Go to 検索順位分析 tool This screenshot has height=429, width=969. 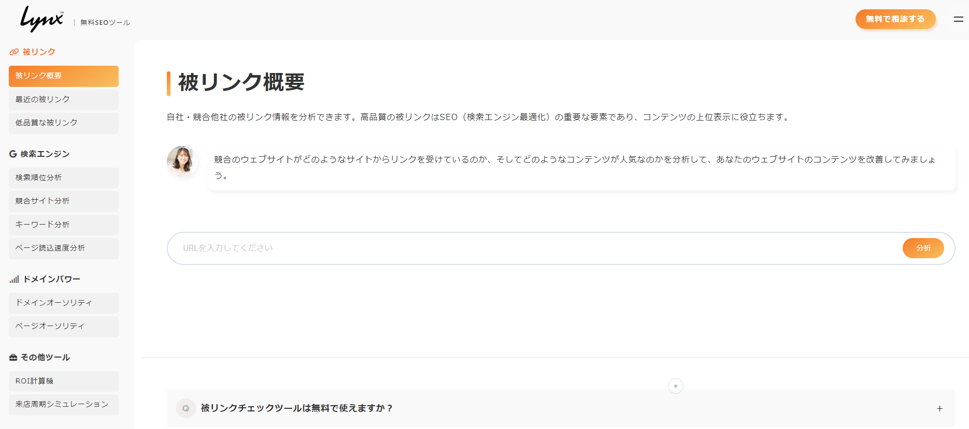(x=64, y=177)
